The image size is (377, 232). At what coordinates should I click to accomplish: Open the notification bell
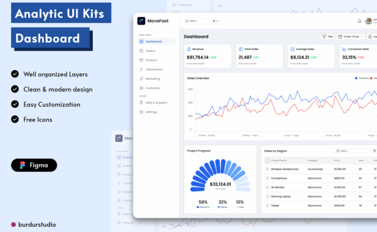tap(360, 21)
